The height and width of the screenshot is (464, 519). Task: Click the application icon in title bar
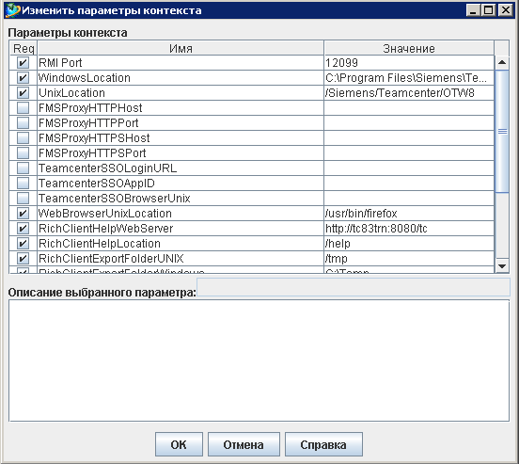(12, 10)
